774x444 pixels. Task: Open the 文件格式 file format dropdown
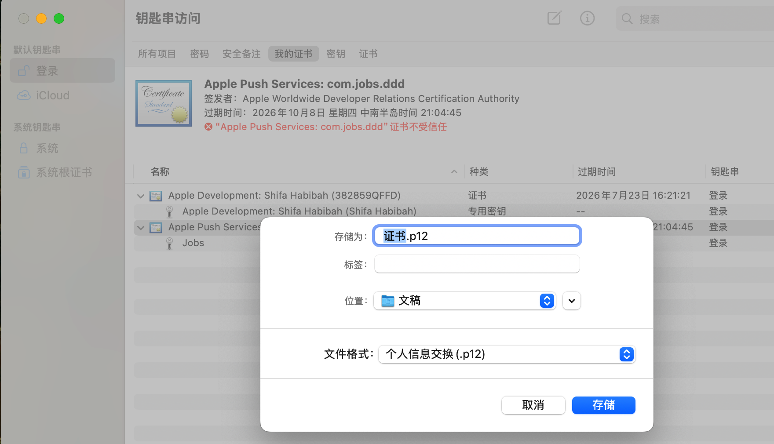(x=507, y=354)
